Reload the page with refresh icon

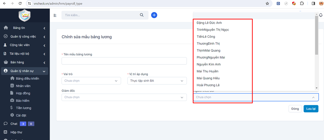point(20,4)
